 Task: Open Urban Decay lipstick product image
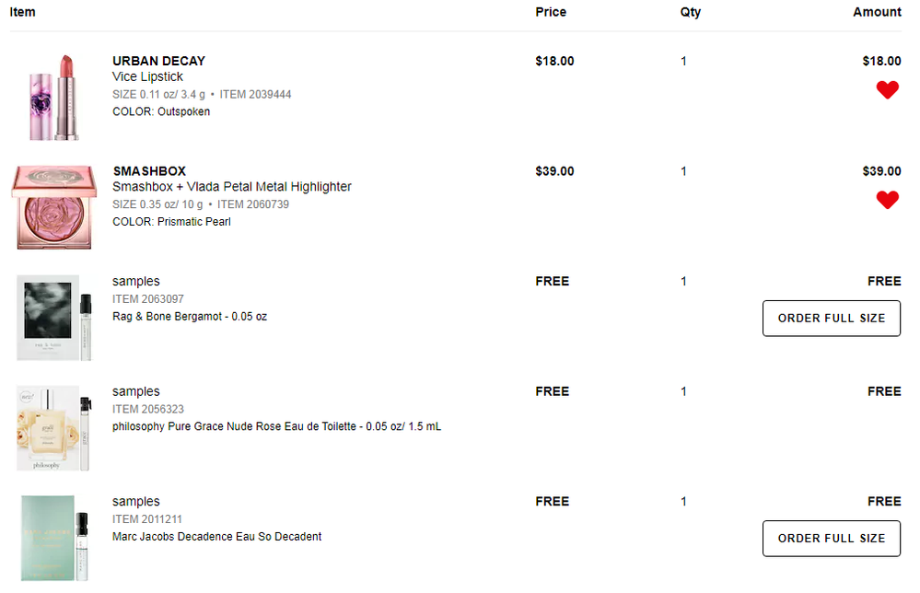pyautogui.click(x=54, y=97)
